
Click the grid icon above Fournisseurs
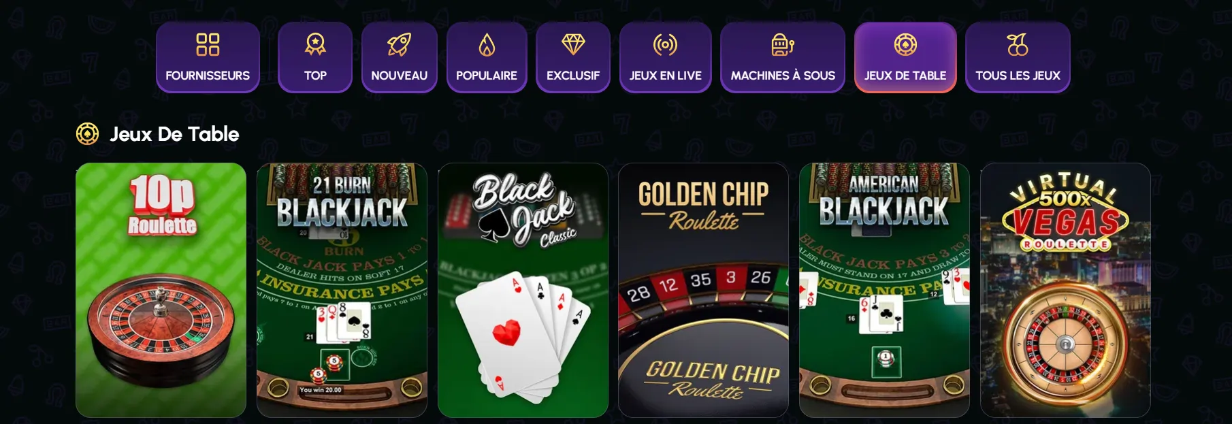coord(208,45)
